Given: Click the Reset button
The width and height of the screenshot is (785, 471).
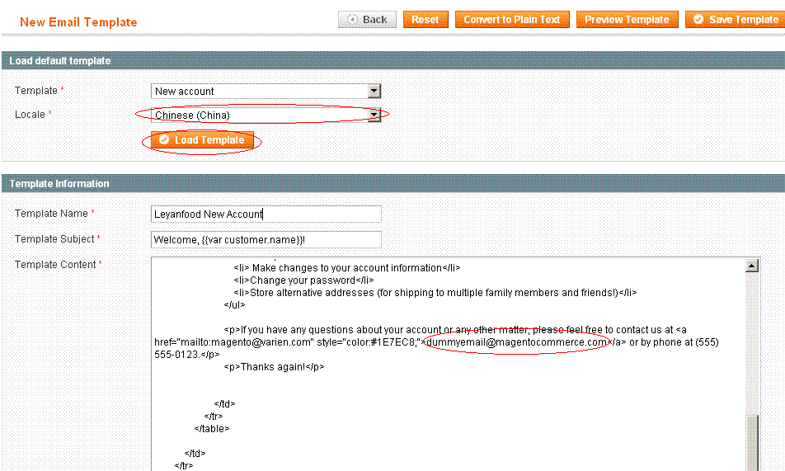Looking at the screenshot, I should point(425,20).
